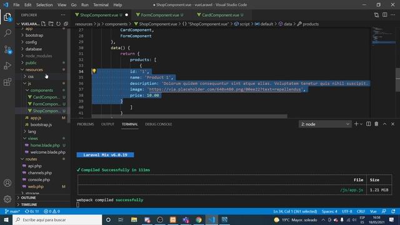Screen dimensions: 400x225
Task: Click the git branch main in status bar
Action: point(12,211)
